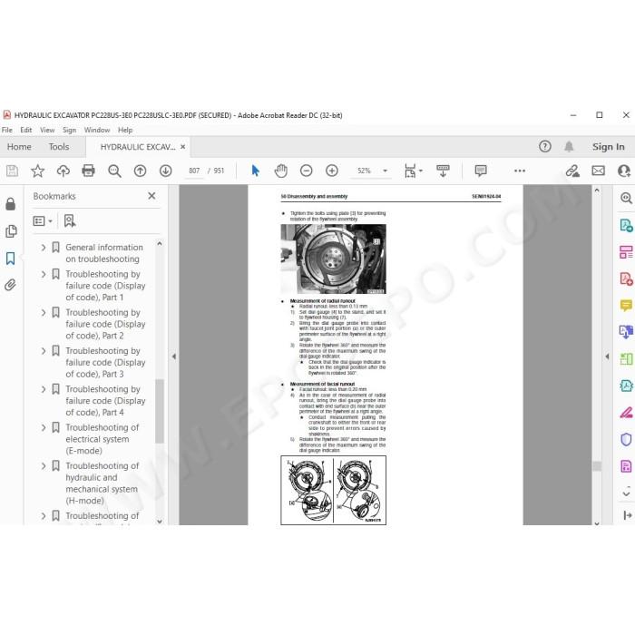635x635 pixels.
Task: Close the HYDRAULIC EXCAV... document tab
Action: pos(183,147)
